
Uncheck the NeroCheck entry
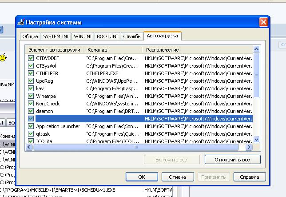pyautogui.click(x=31, y=104)
